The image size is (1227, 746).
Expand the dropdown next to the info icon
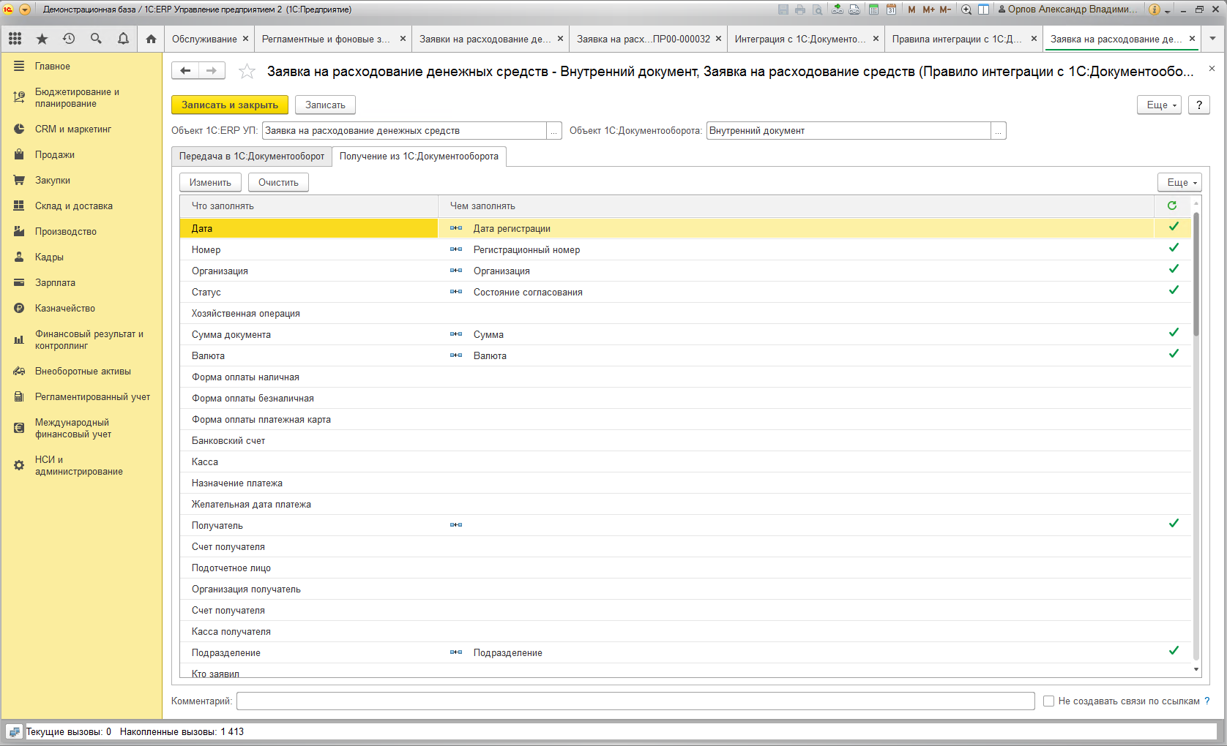(x=1167, y=10)
